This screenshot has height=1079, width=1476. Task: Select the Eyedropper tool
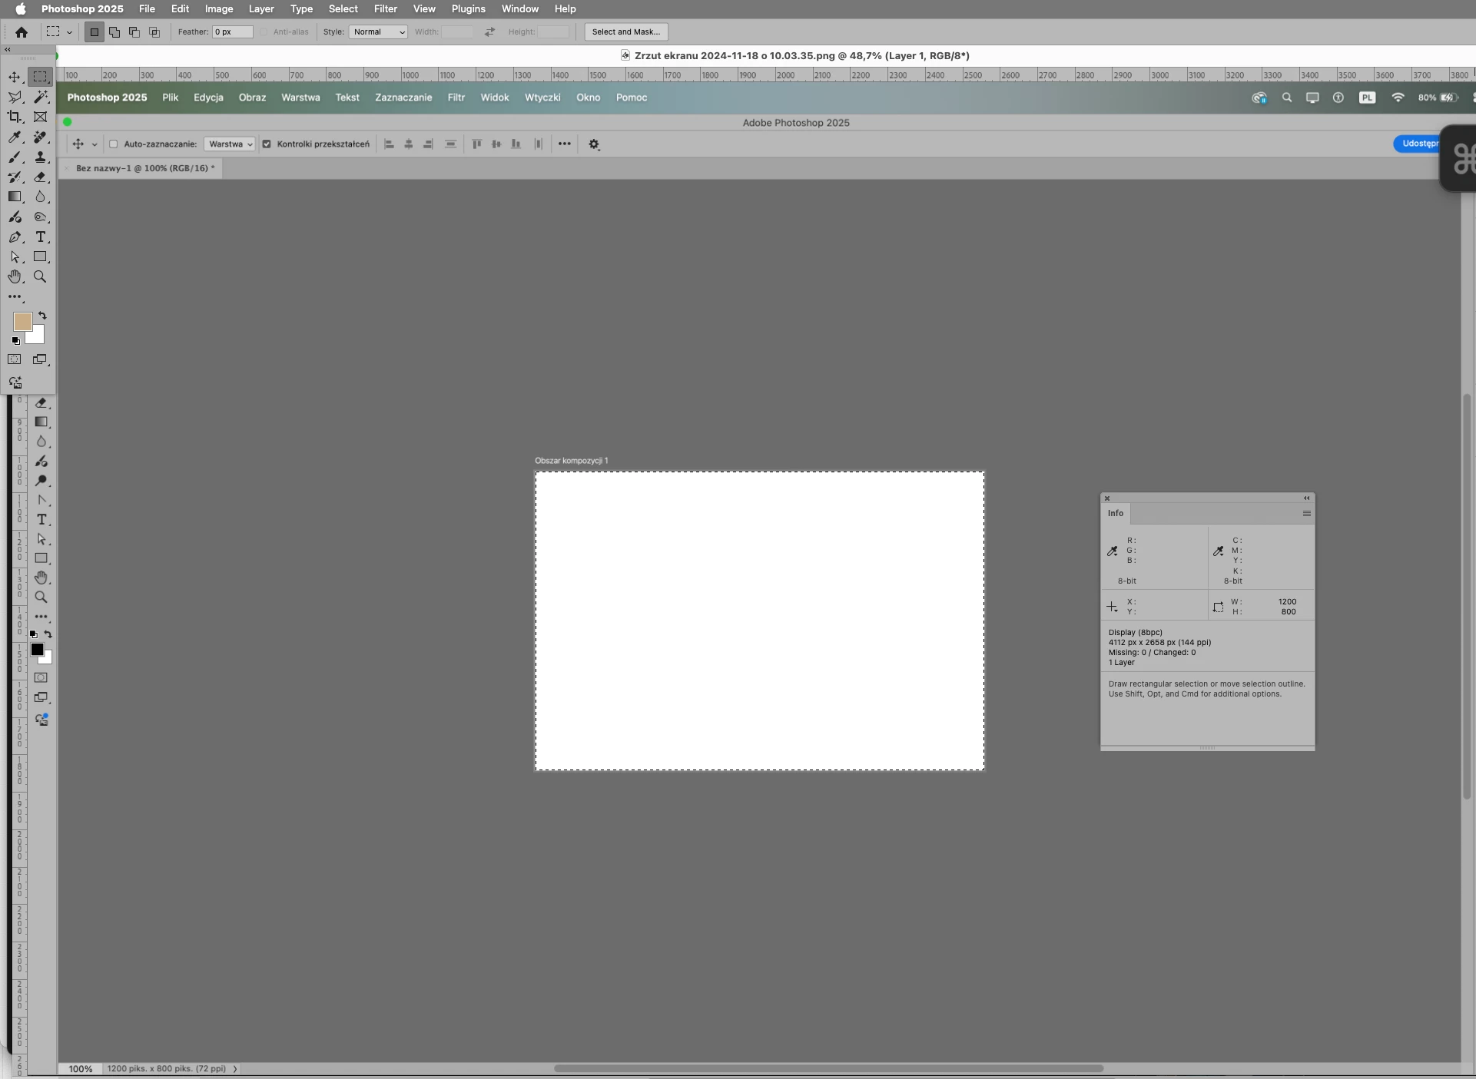coord(15,137)
